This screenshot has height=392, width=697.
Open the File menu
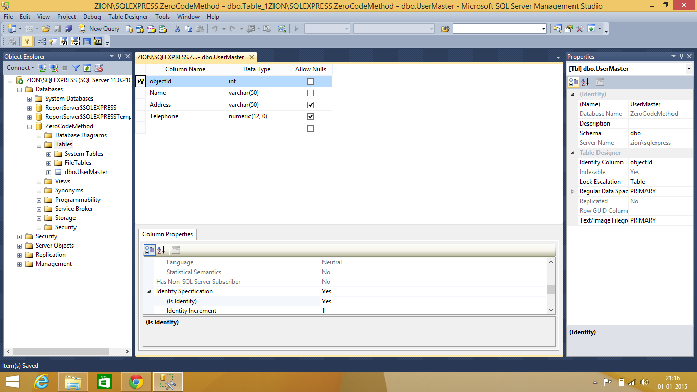8,17
